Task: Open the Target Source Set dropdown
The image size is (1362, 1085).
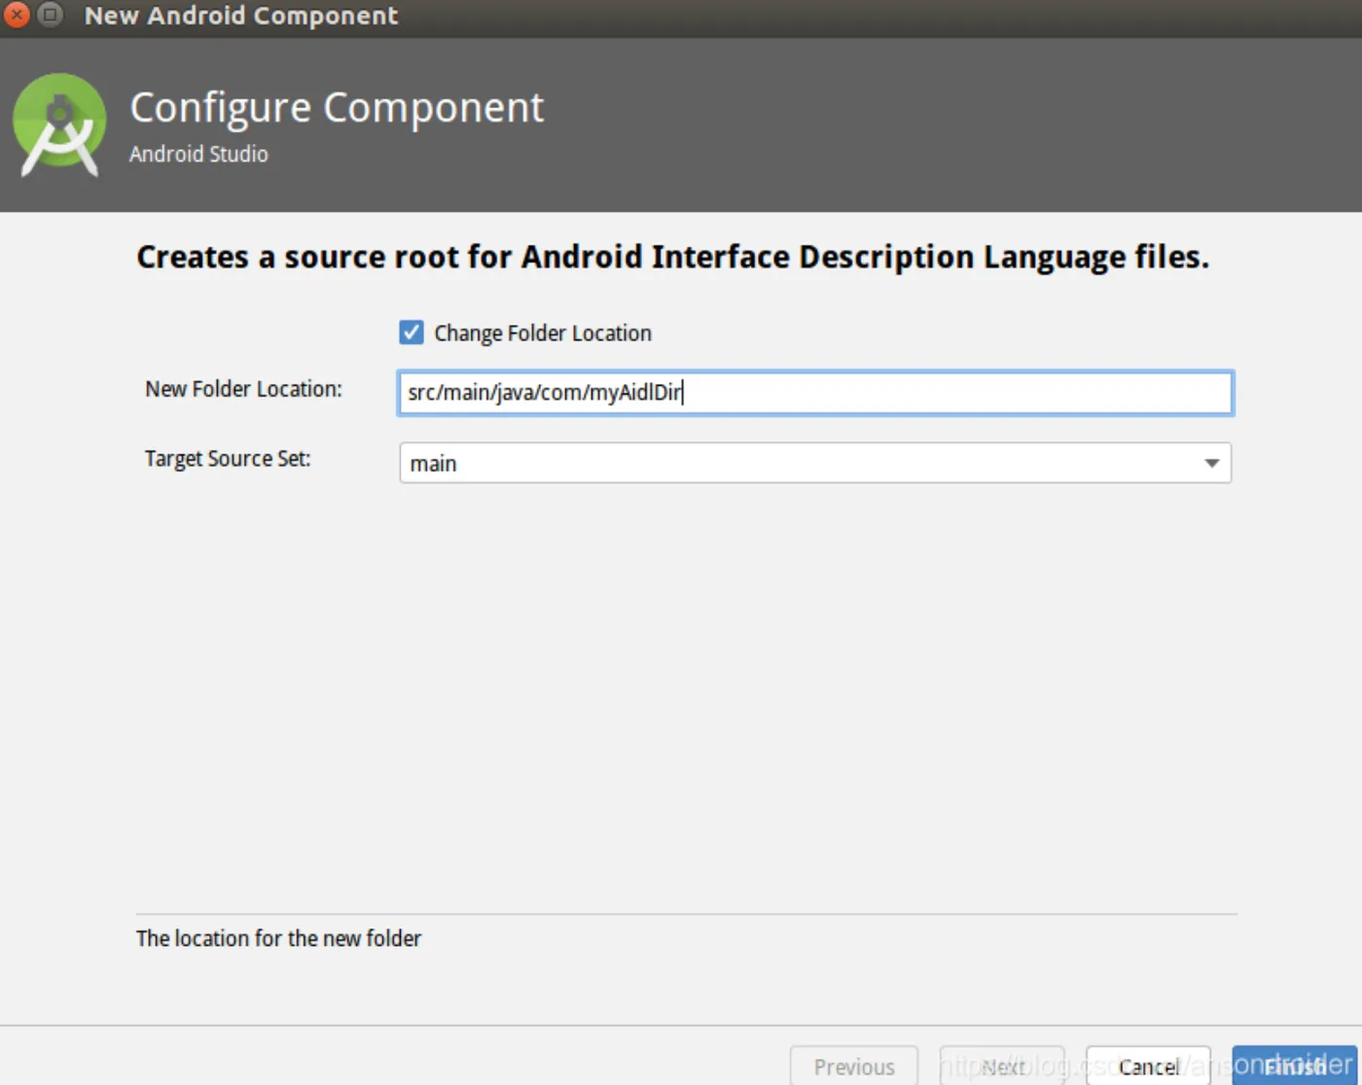Action: pyautogui.click(x=815, y=463)
